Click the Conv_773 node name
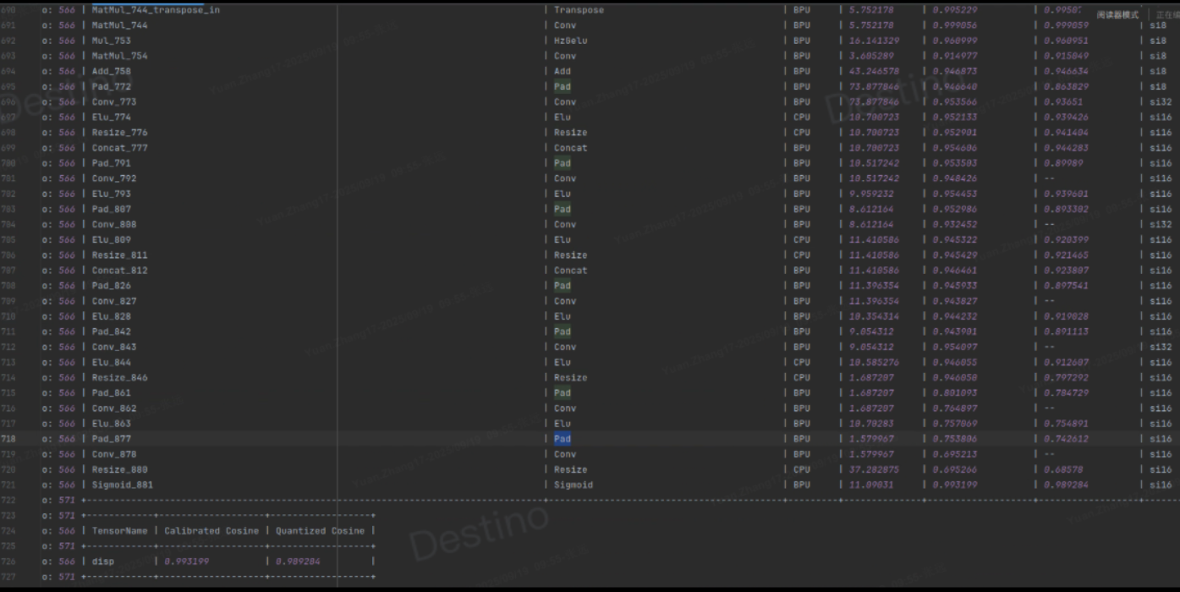Viewport: 1180px width, 592px height. [x=114, y=101]
